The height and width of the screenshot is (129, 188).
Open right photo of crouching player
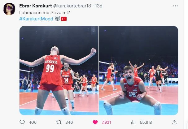(x=139, y=71)
